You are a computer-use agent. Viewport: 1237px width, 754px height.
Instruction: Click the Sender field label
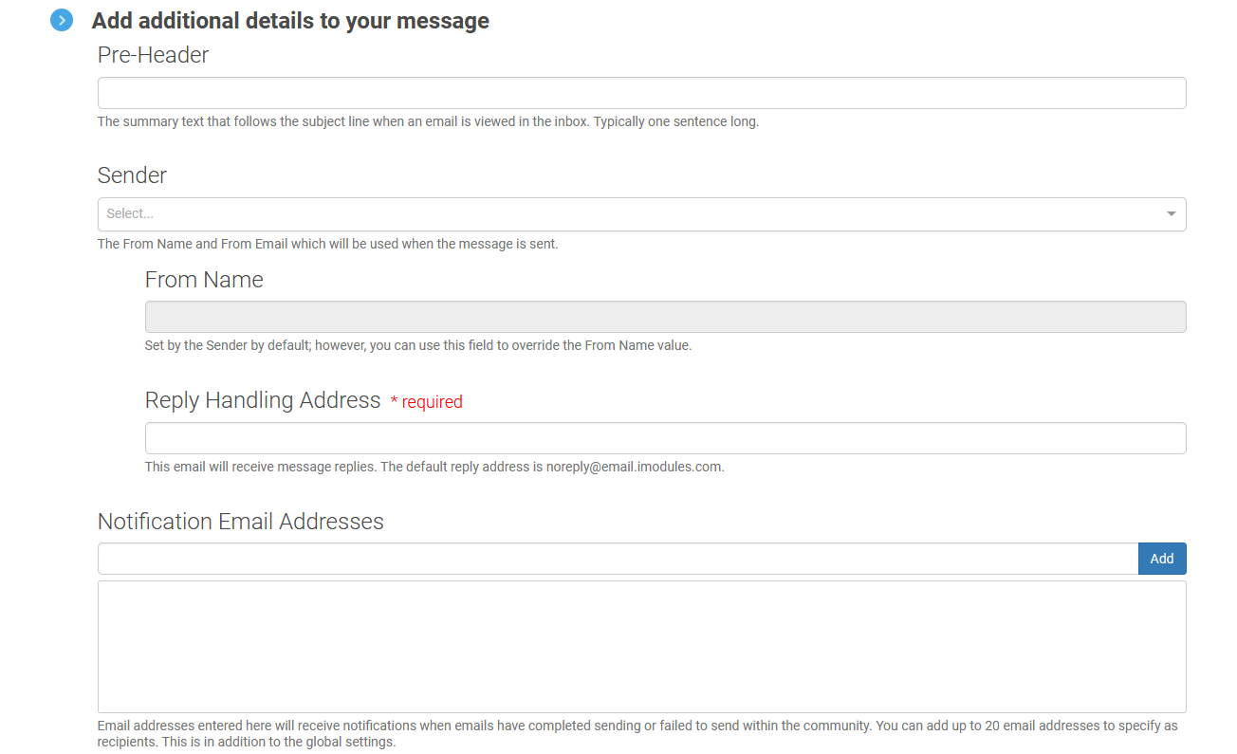132,175
